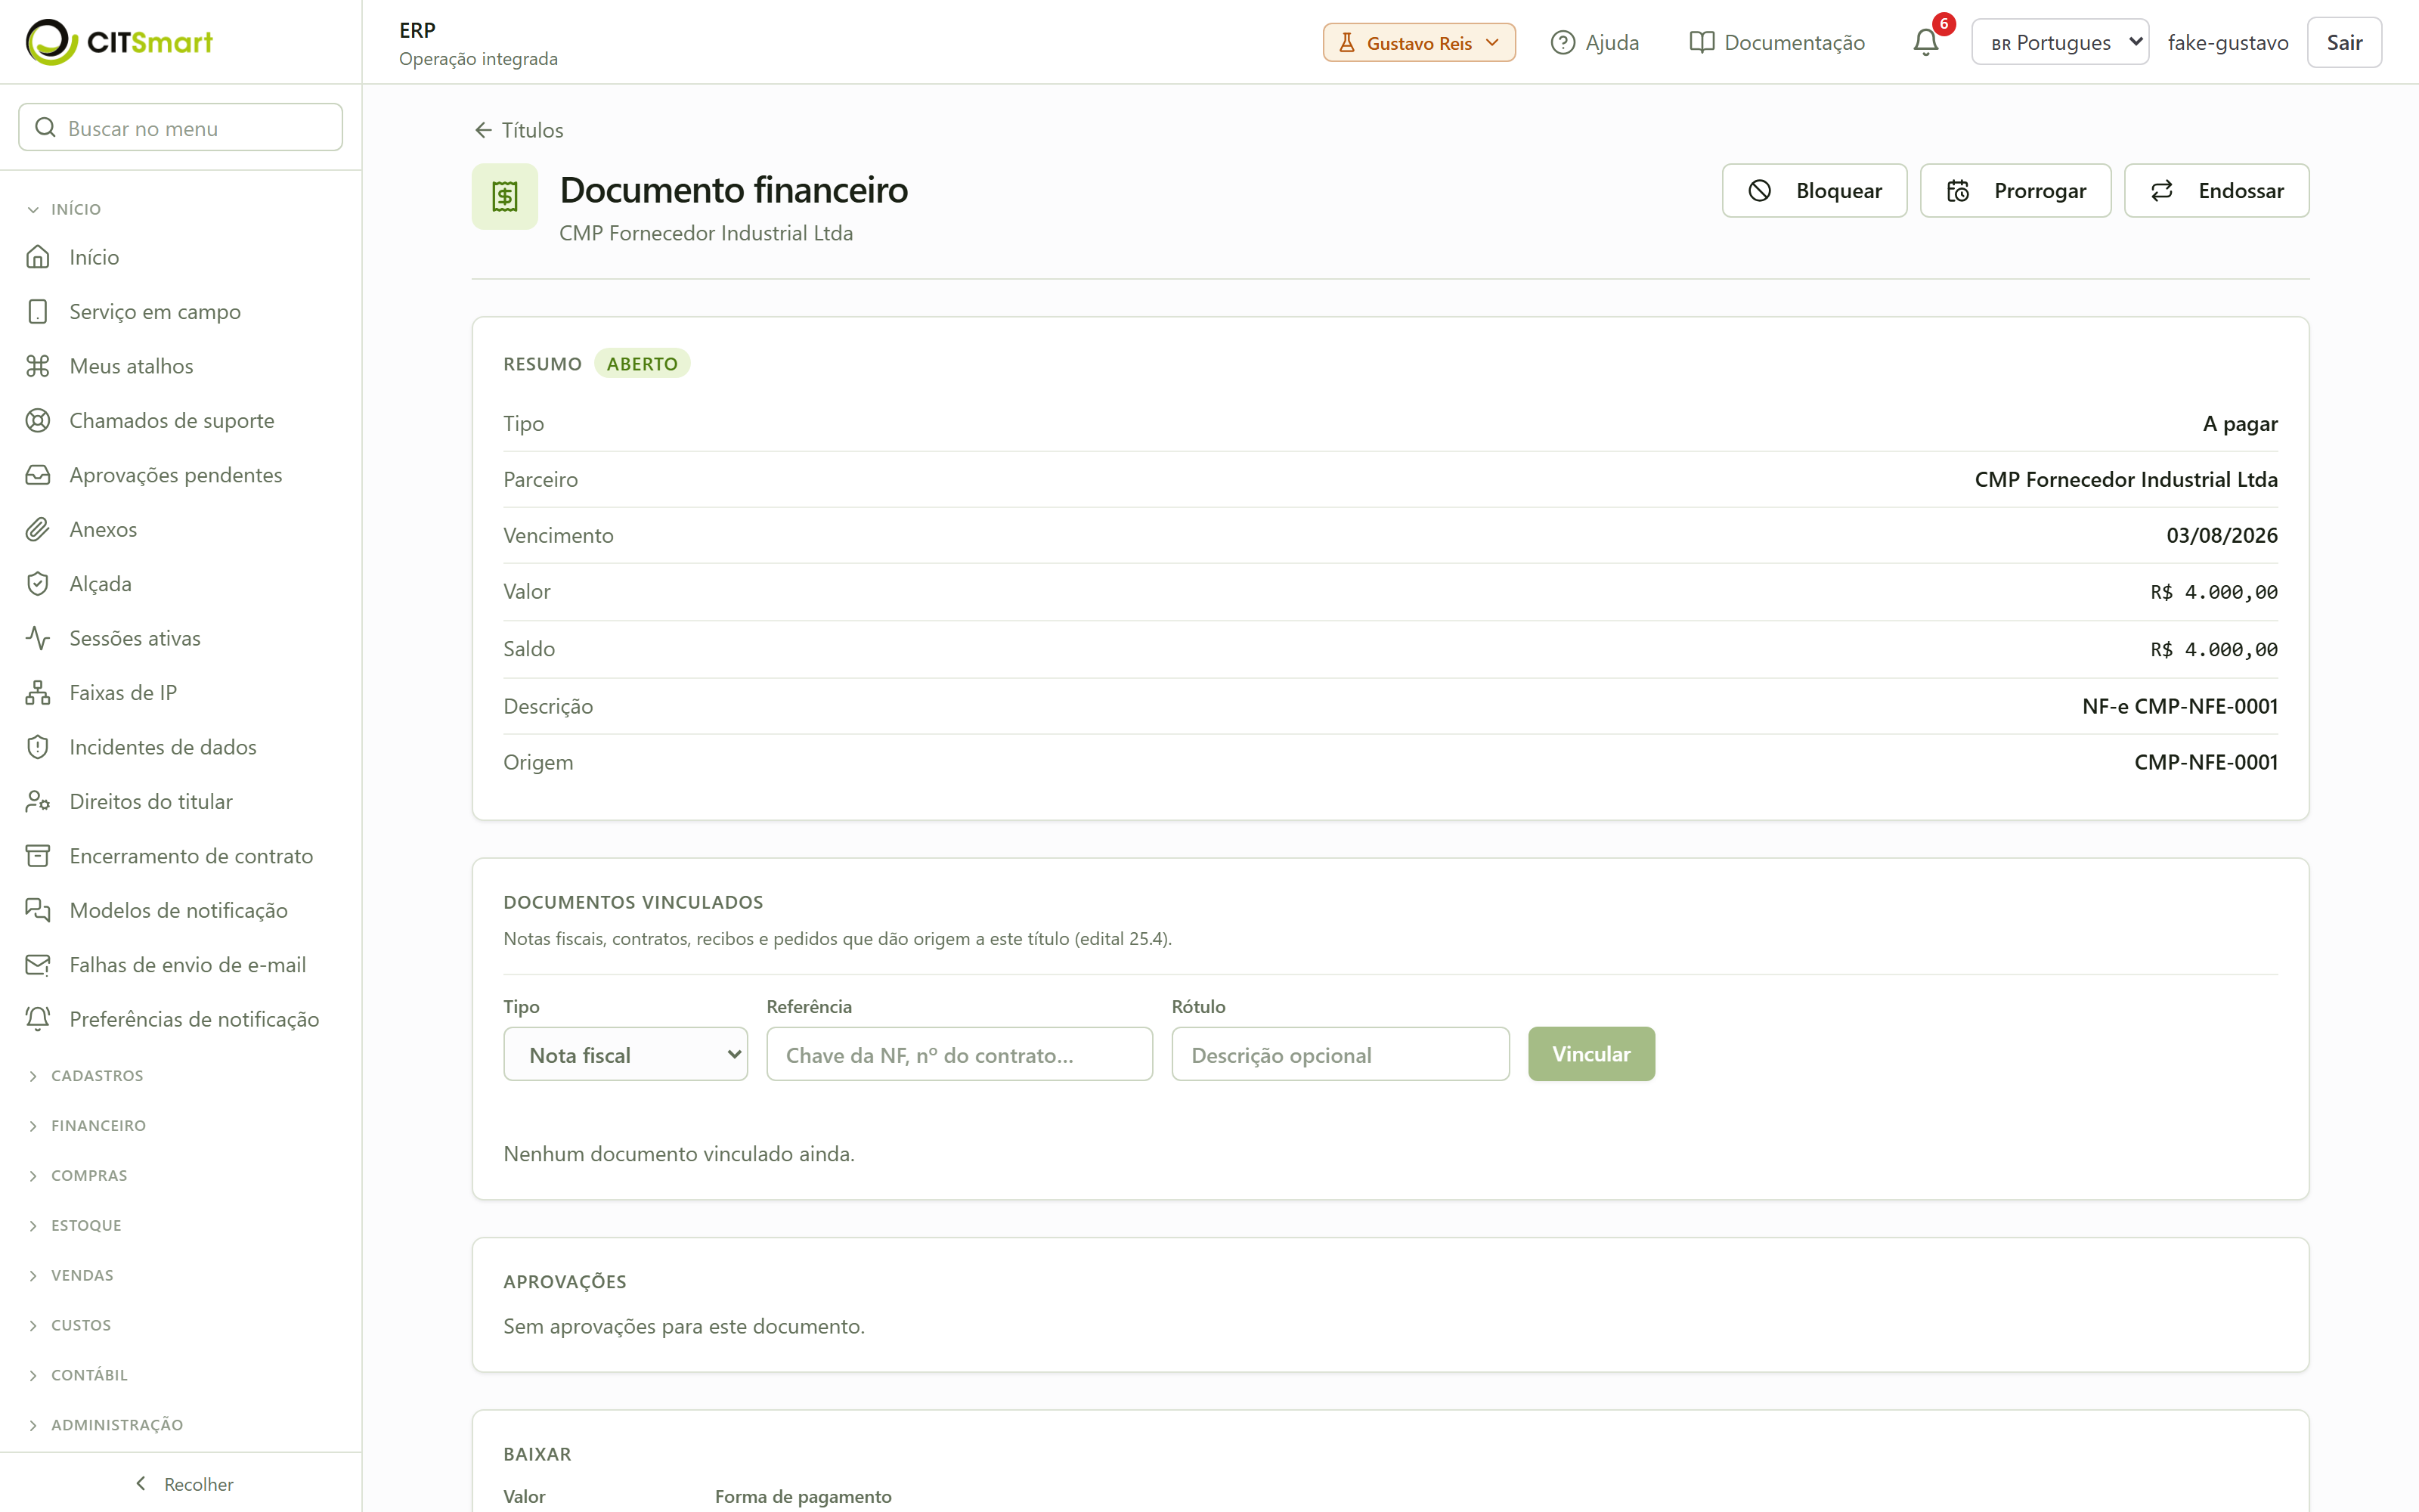The image size is (2419, 1512).
Task: Expand the FINANCEIRO menu section
Action: click(x=87, y=1126)
